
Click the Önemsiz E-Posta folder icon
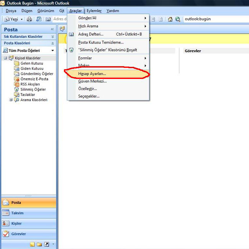16,79
